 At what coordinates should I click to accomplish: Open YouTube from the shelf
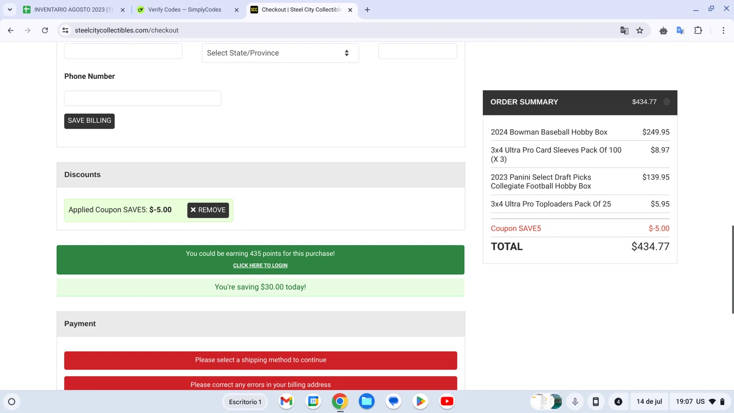coord(447,401)
